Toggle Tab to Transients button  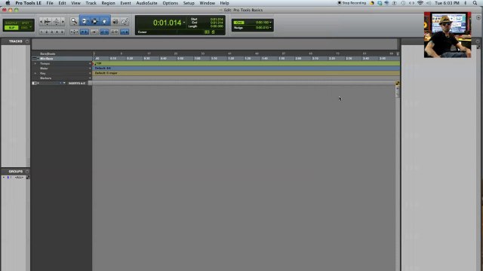[85, 32]
